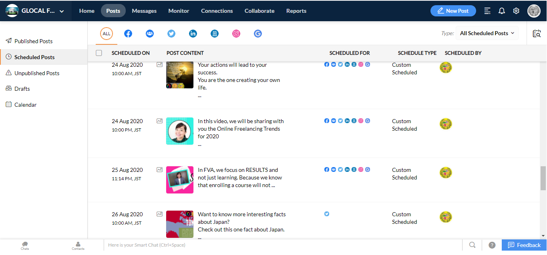Click the New Post button
Screen dimensions: 547x255
point(453,11)
